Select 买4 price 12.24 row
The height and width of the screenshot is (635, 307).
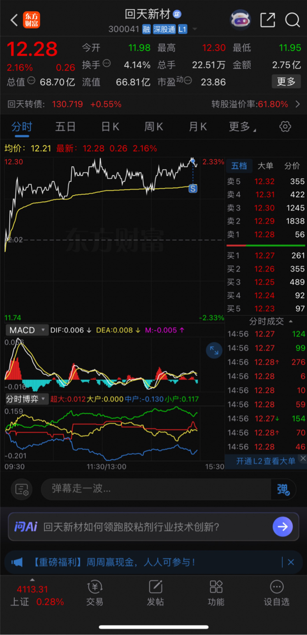point(266,296)
